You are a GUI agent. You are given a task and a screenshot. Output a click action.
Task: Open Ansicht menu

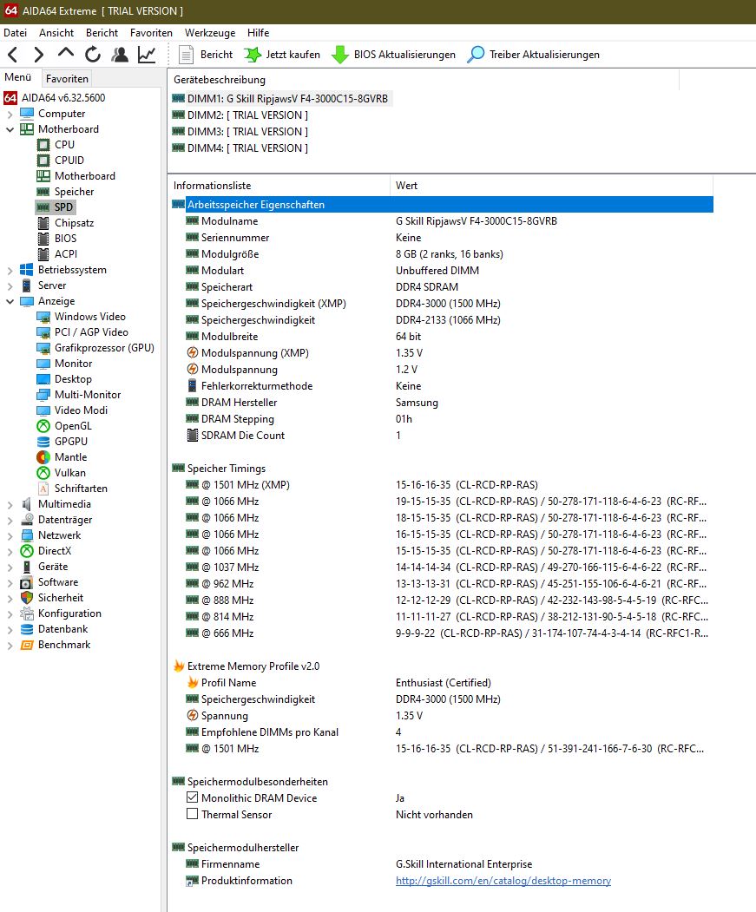pos(56,33)
